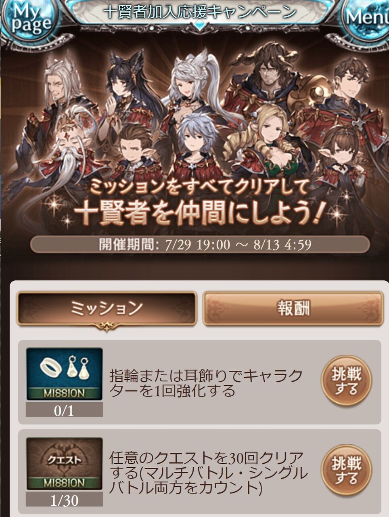The width and height of the screenshot is (389, 517).
Task: Click the 十賢者加入応援キャンペーン title header
Action: point(200,12)
